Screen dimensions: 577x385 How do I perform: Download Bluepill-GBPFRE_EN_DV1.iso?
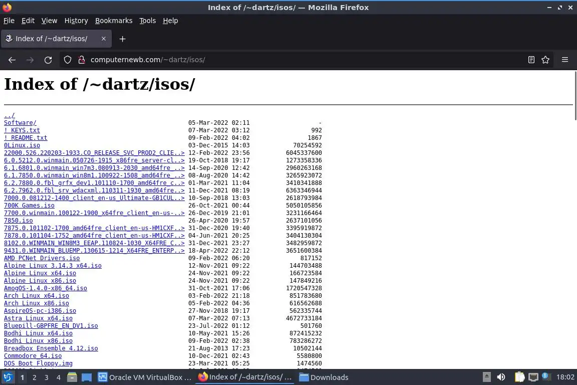click(x=51, y=326)
